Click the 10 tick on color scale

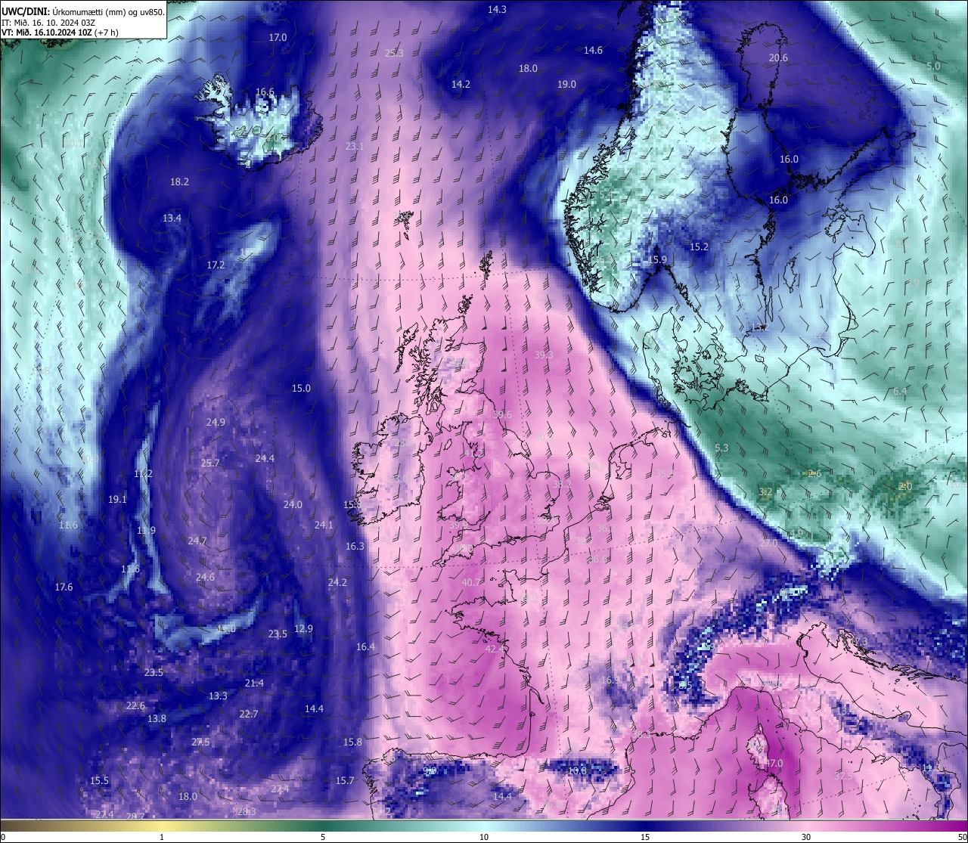coord(483,837)
